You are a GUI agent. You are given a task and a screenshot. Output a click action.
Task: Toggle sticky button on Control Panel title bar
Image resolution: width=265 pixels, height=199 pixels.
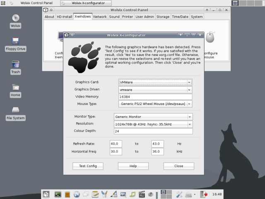51,10
